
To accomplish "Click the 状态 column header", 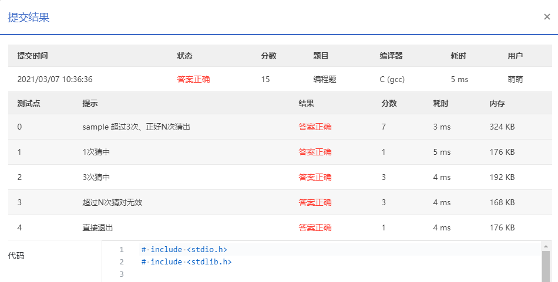I will [x=184, y=56].
